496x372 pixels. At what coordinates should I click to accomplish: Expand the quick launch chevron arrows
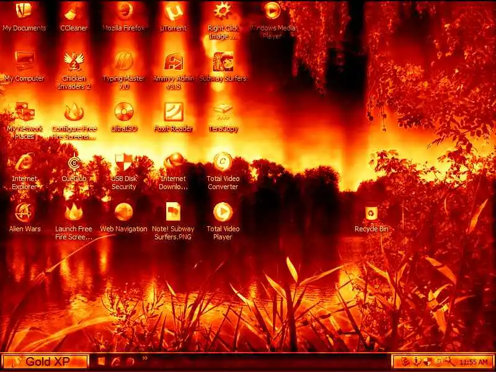pos(144,358)
